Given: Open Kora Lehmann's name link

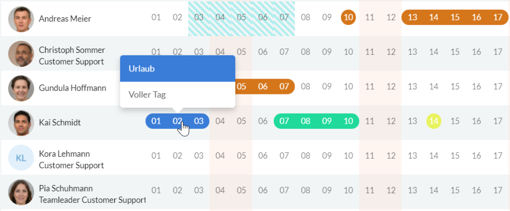Looking at the screenshot, I should click(x=65, y=154).
